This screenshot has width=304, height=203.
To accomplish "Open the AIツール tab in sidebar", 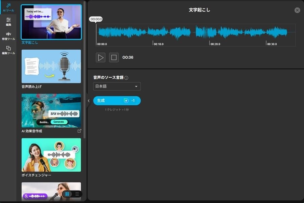I will coord(8,7).
